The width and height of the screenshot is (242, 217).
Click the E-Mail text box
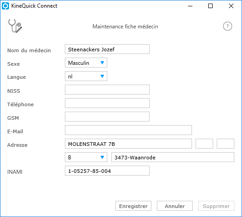128,130
